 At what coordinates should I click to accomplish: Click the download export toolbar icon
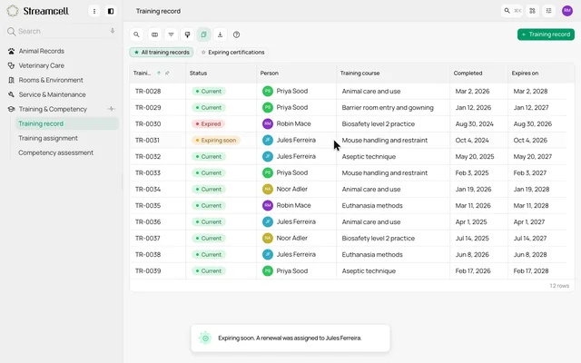pos(220,34)
